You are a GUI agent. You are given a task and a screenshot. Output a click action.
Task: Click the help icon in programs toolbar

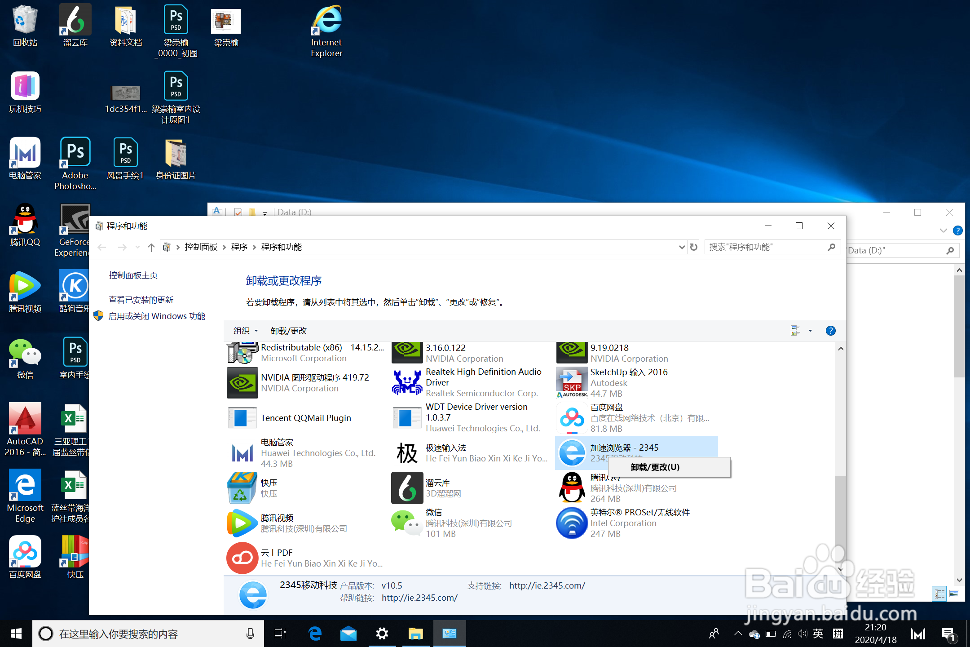tap(831, 331)
